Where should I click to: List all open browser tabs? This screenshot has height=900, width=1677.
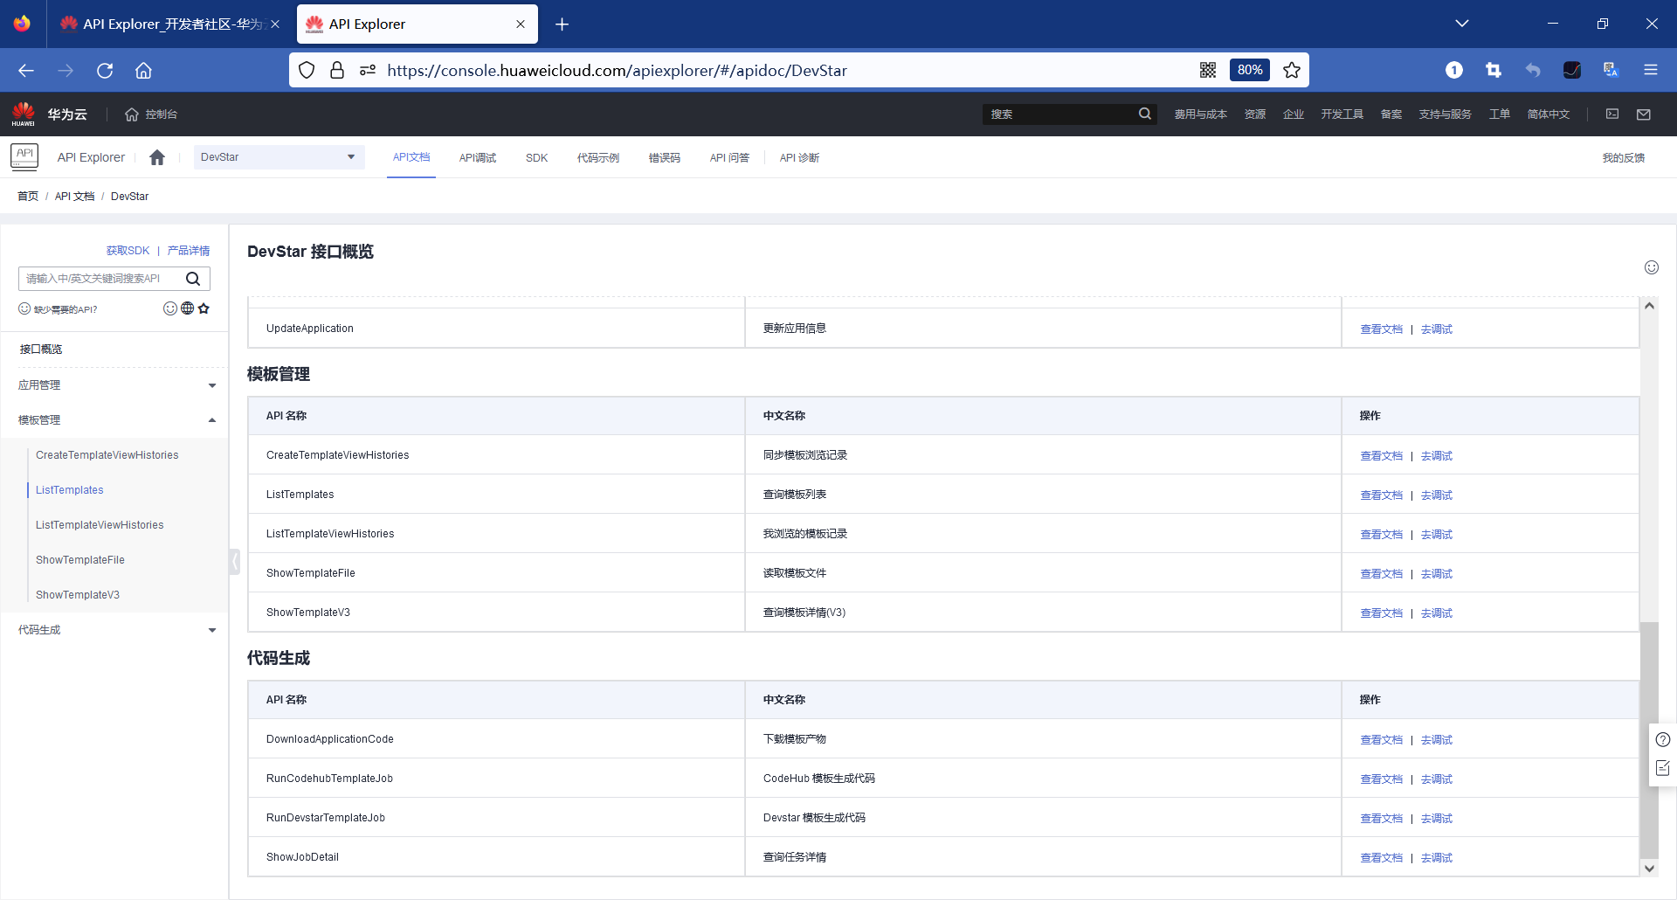(x=1462, y=24)
